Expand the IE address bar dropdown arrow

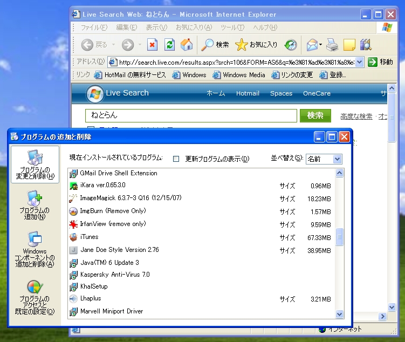(x=359, y=62)
